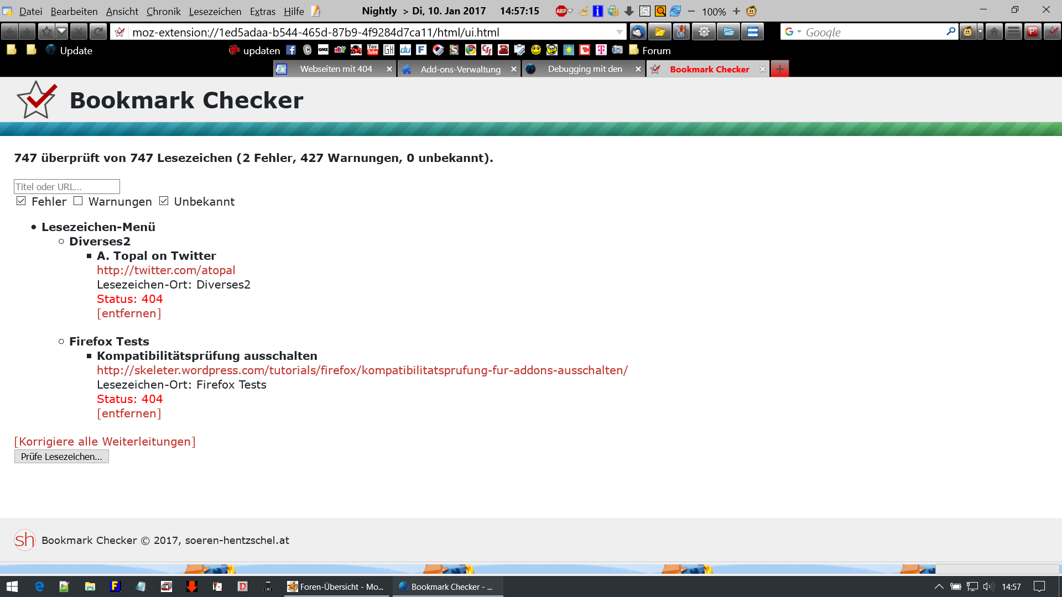Open the hamburger menu icon
This screenshot has width=1062, height=597.
(x=1013, y=32)
